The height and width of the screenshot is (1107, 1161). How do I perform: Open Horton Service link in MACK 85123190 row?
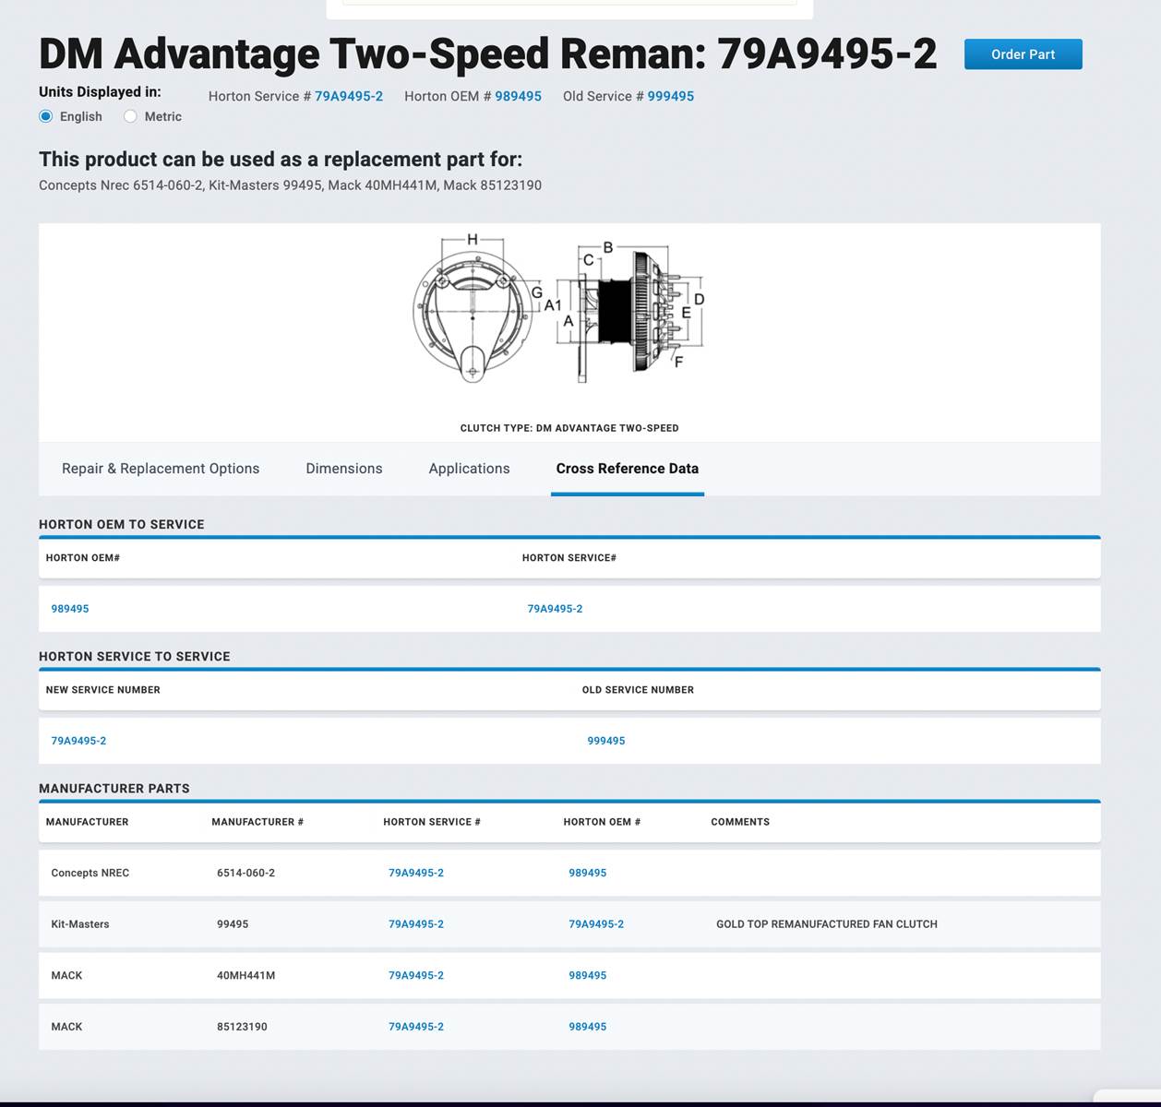click(x=415, y=1027)
